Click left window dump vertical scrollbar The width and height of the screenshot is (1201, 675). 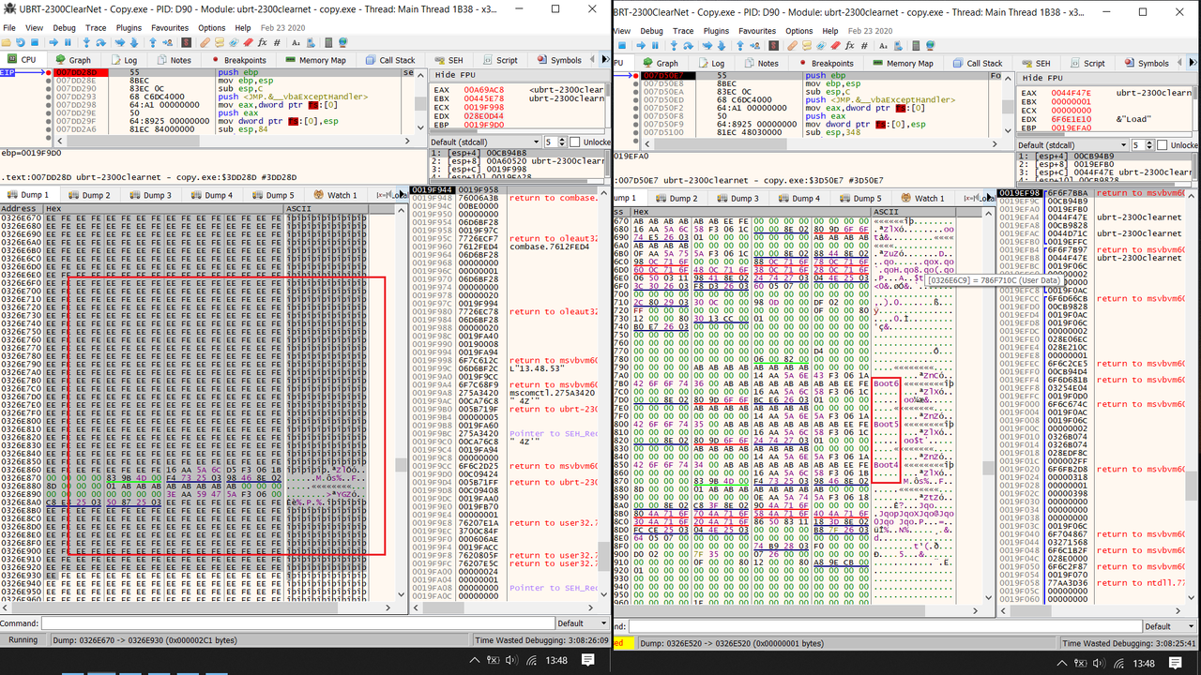click(x=401, y=403)
